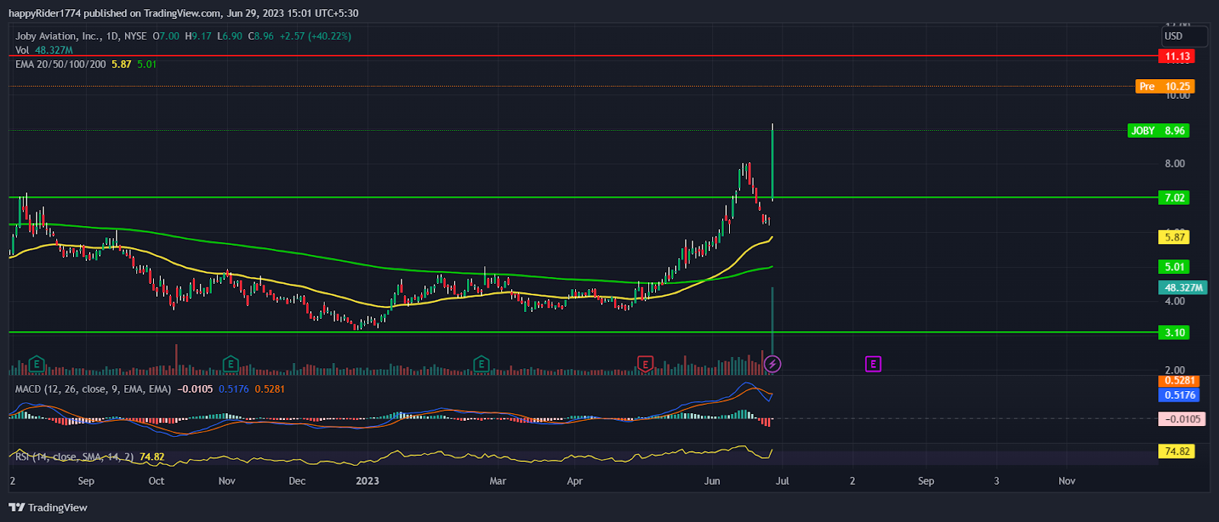Click the Mar label on time axis
Screen dimensions: 1219x522
(498, 481)
